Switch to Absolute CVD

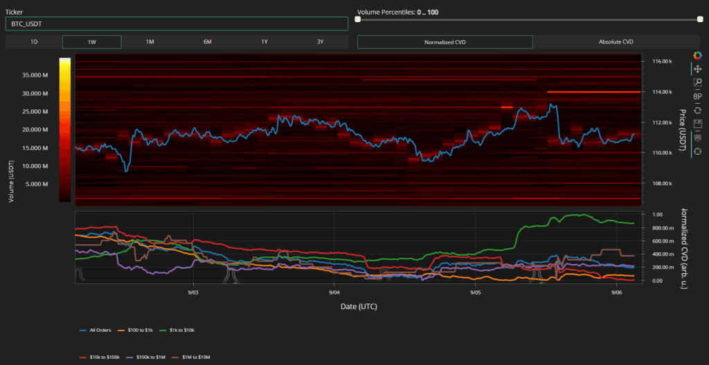click(x=616, y=42)
